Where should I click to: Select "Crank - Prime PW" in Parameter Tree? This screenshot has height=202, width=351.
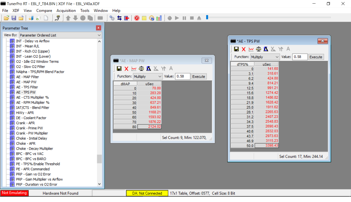coord(29,128)
